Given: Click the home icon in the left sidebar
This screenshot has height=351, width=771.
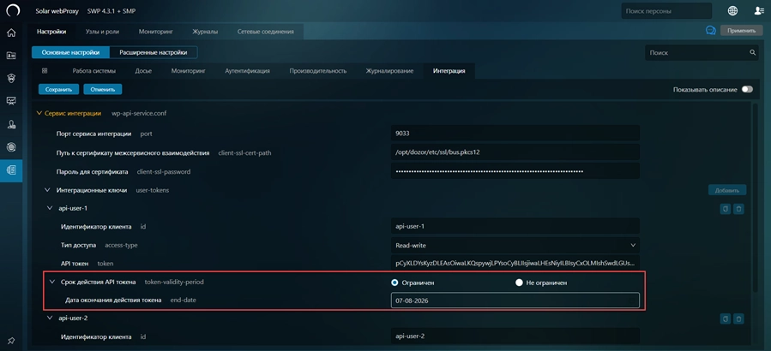Looking at the screenshot, I should coord(11,33).
